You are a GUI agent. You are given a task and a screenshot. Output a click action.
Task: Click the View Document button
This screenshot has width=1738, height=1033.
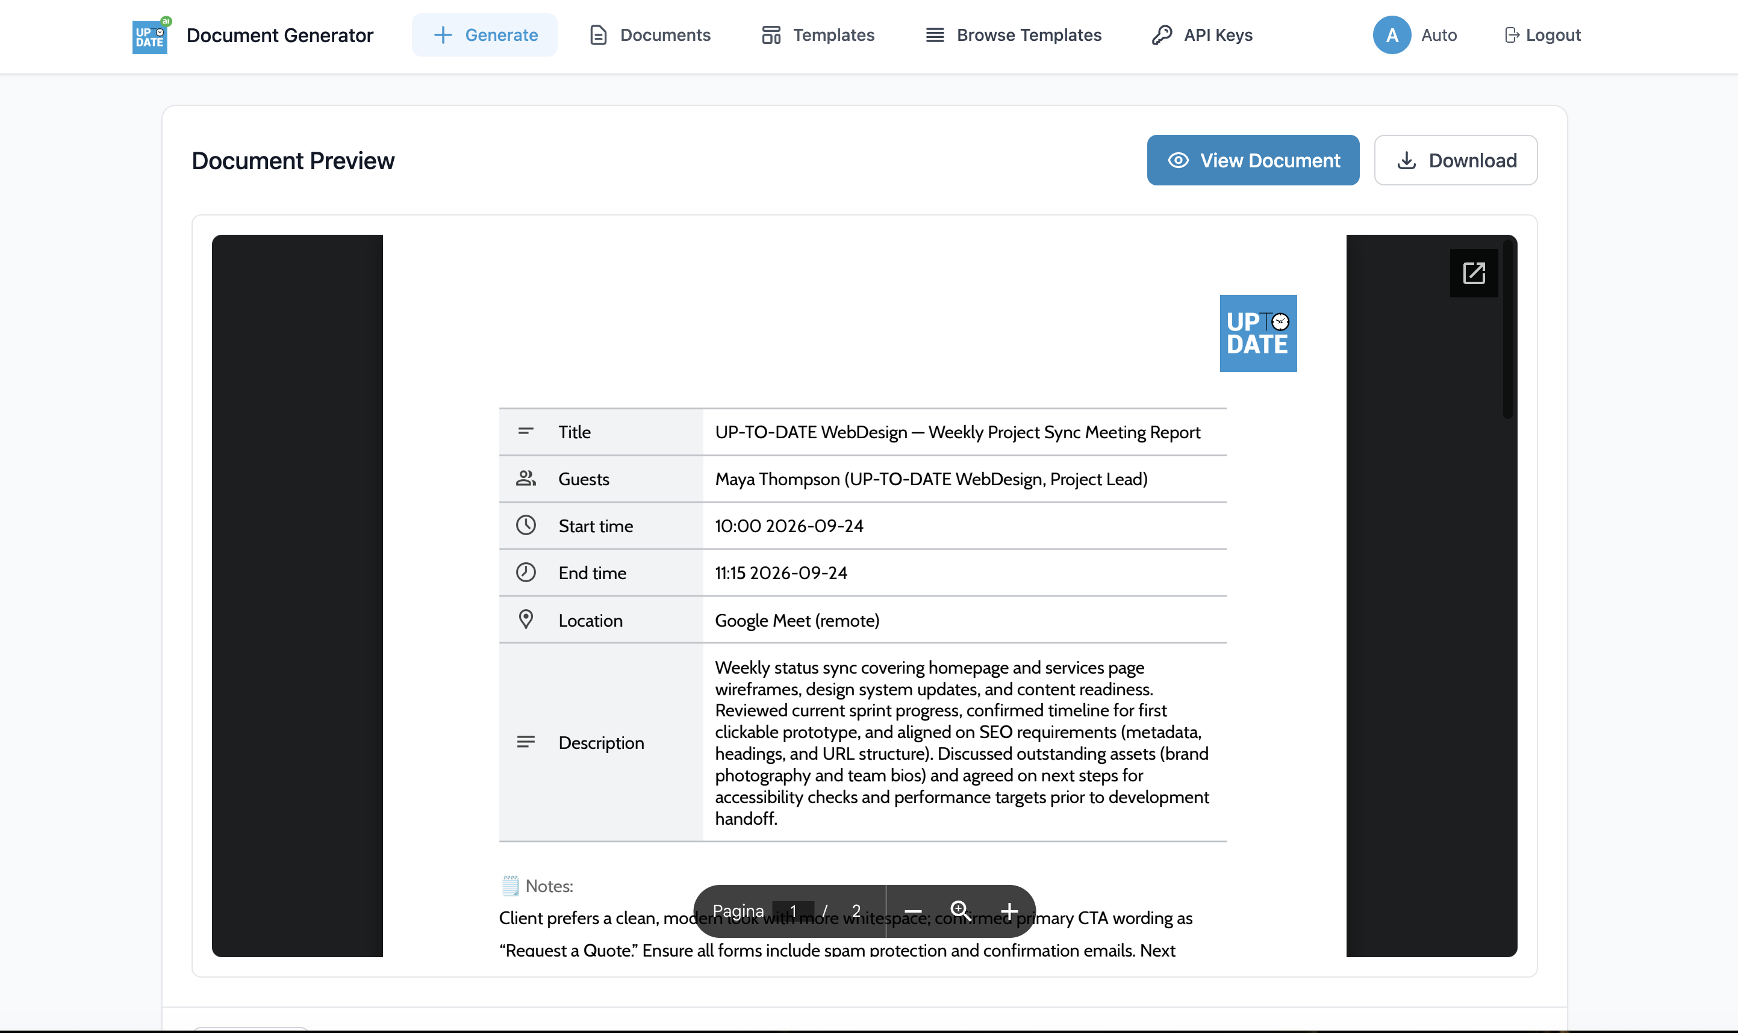click(1253, 160)
